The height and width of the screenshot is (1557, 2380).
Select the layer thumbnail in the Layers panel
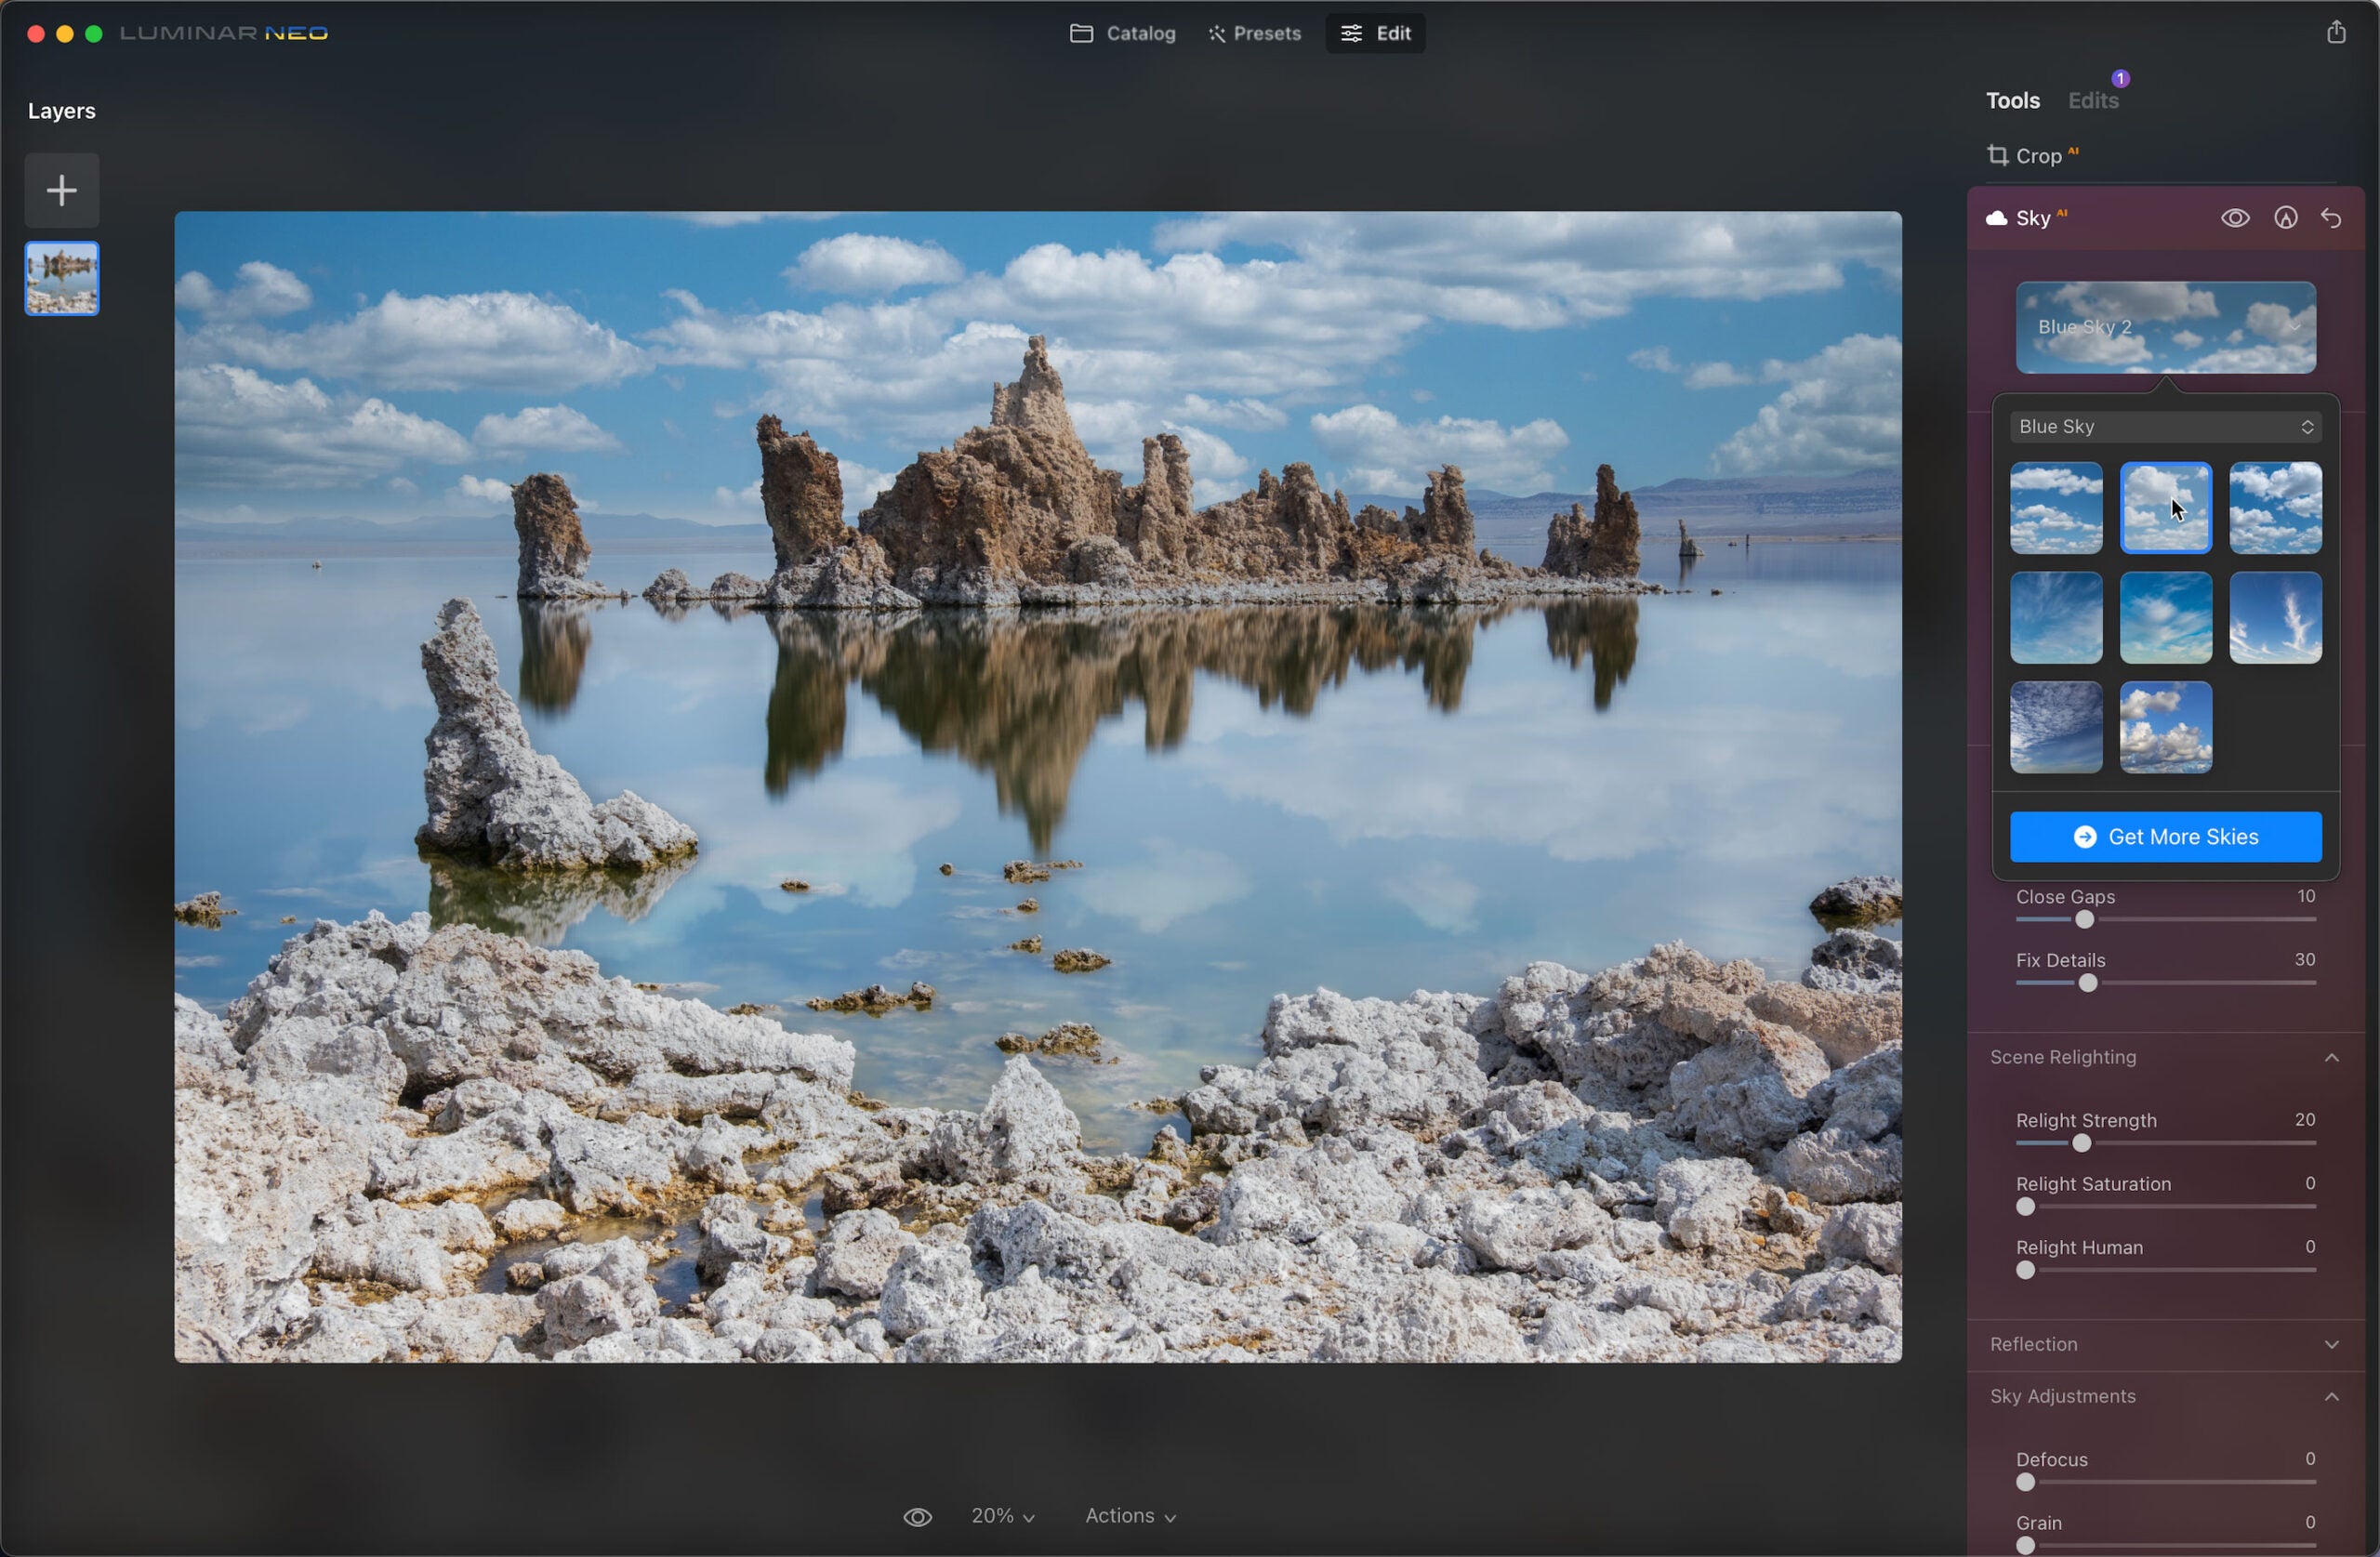point(62,279)
